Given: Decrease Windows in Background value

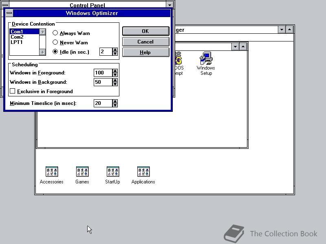Looking at the screenshot, I should pos(115,84).
